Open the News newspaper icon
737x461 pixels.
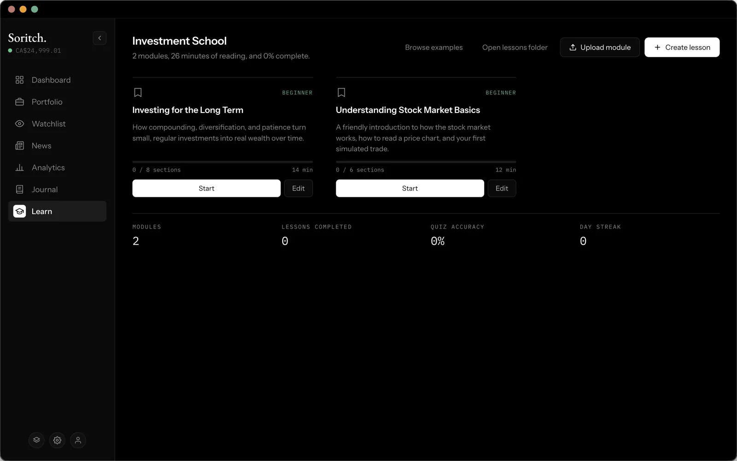[19, 146]
